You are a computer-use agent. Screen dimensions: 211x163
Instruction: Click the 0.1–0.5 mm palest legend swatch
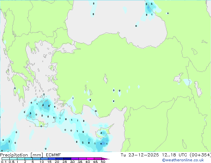tap(6, 159)
